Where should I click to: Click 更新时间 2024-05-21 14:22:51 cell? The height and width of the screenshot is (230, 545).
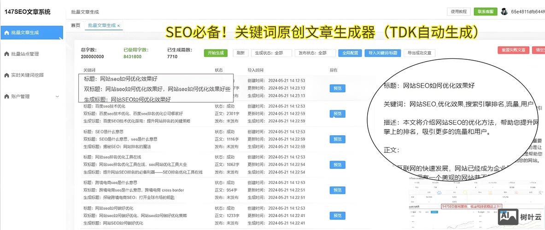pyautogui.click(x=276, y=190)
